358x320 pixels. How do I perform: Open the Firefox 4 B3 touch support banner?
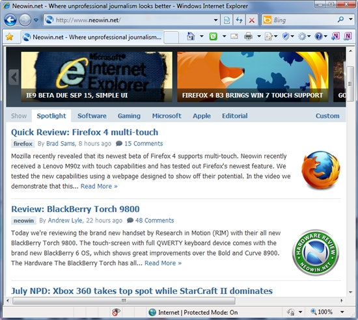(x=253, y=77)
